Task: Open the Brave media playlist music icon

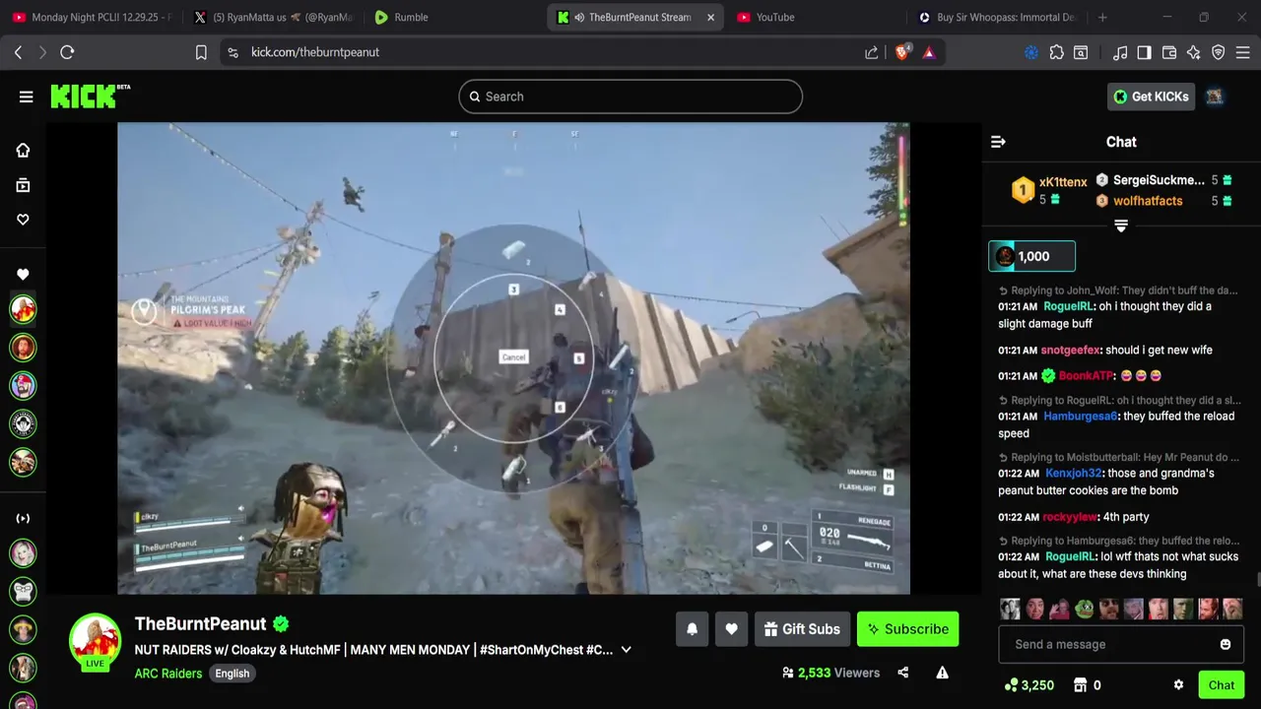Action: tap(1120, 52)
